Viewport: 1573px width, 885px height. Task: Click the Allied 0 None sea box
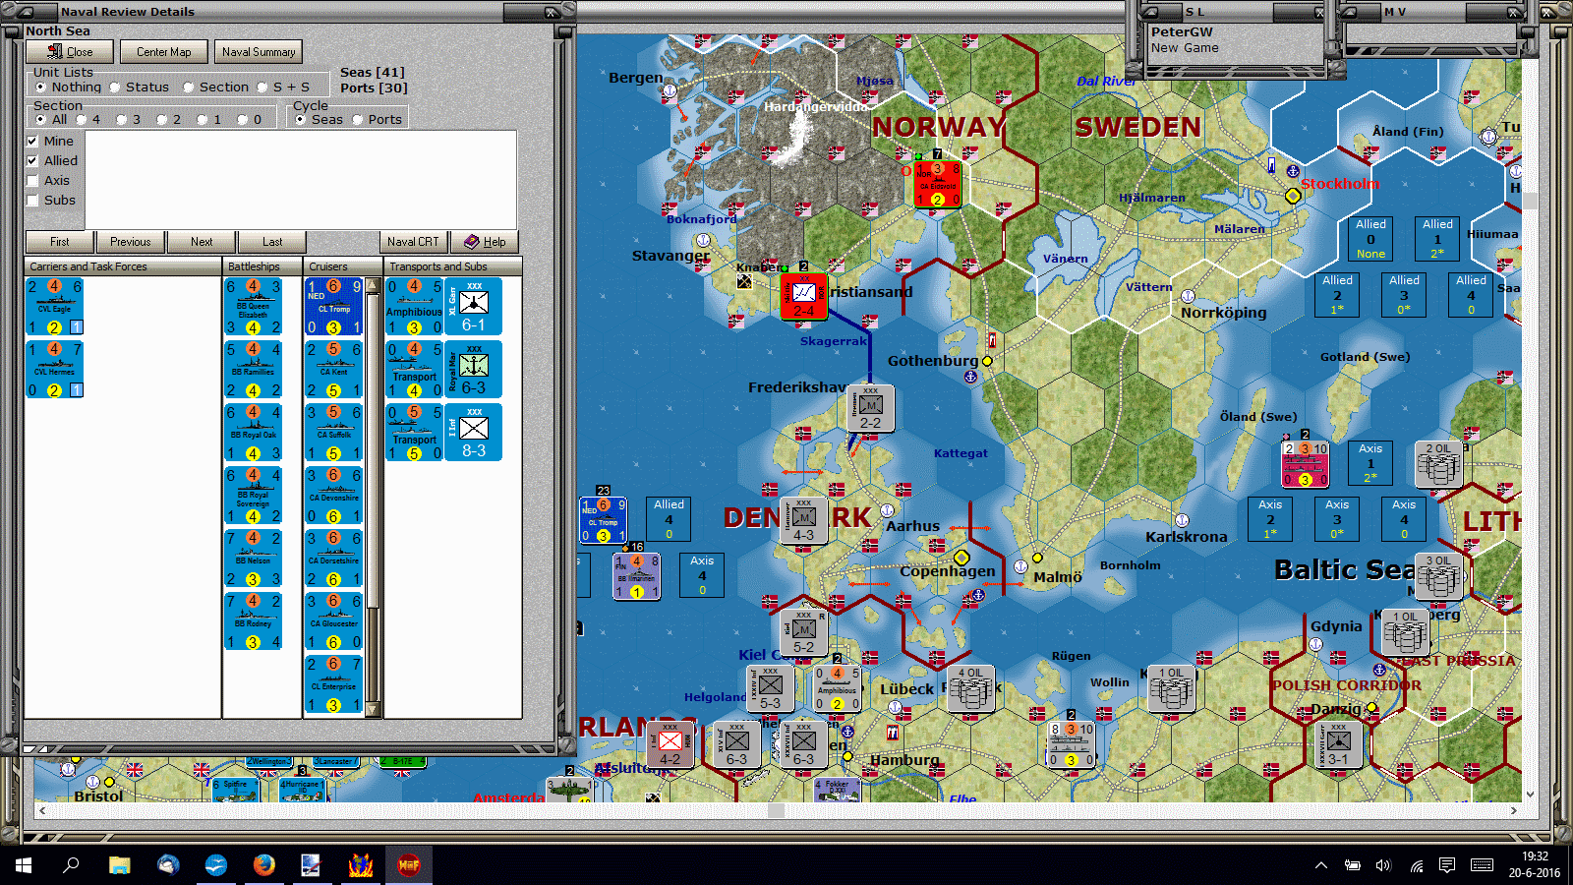[x=1370, y=239]
